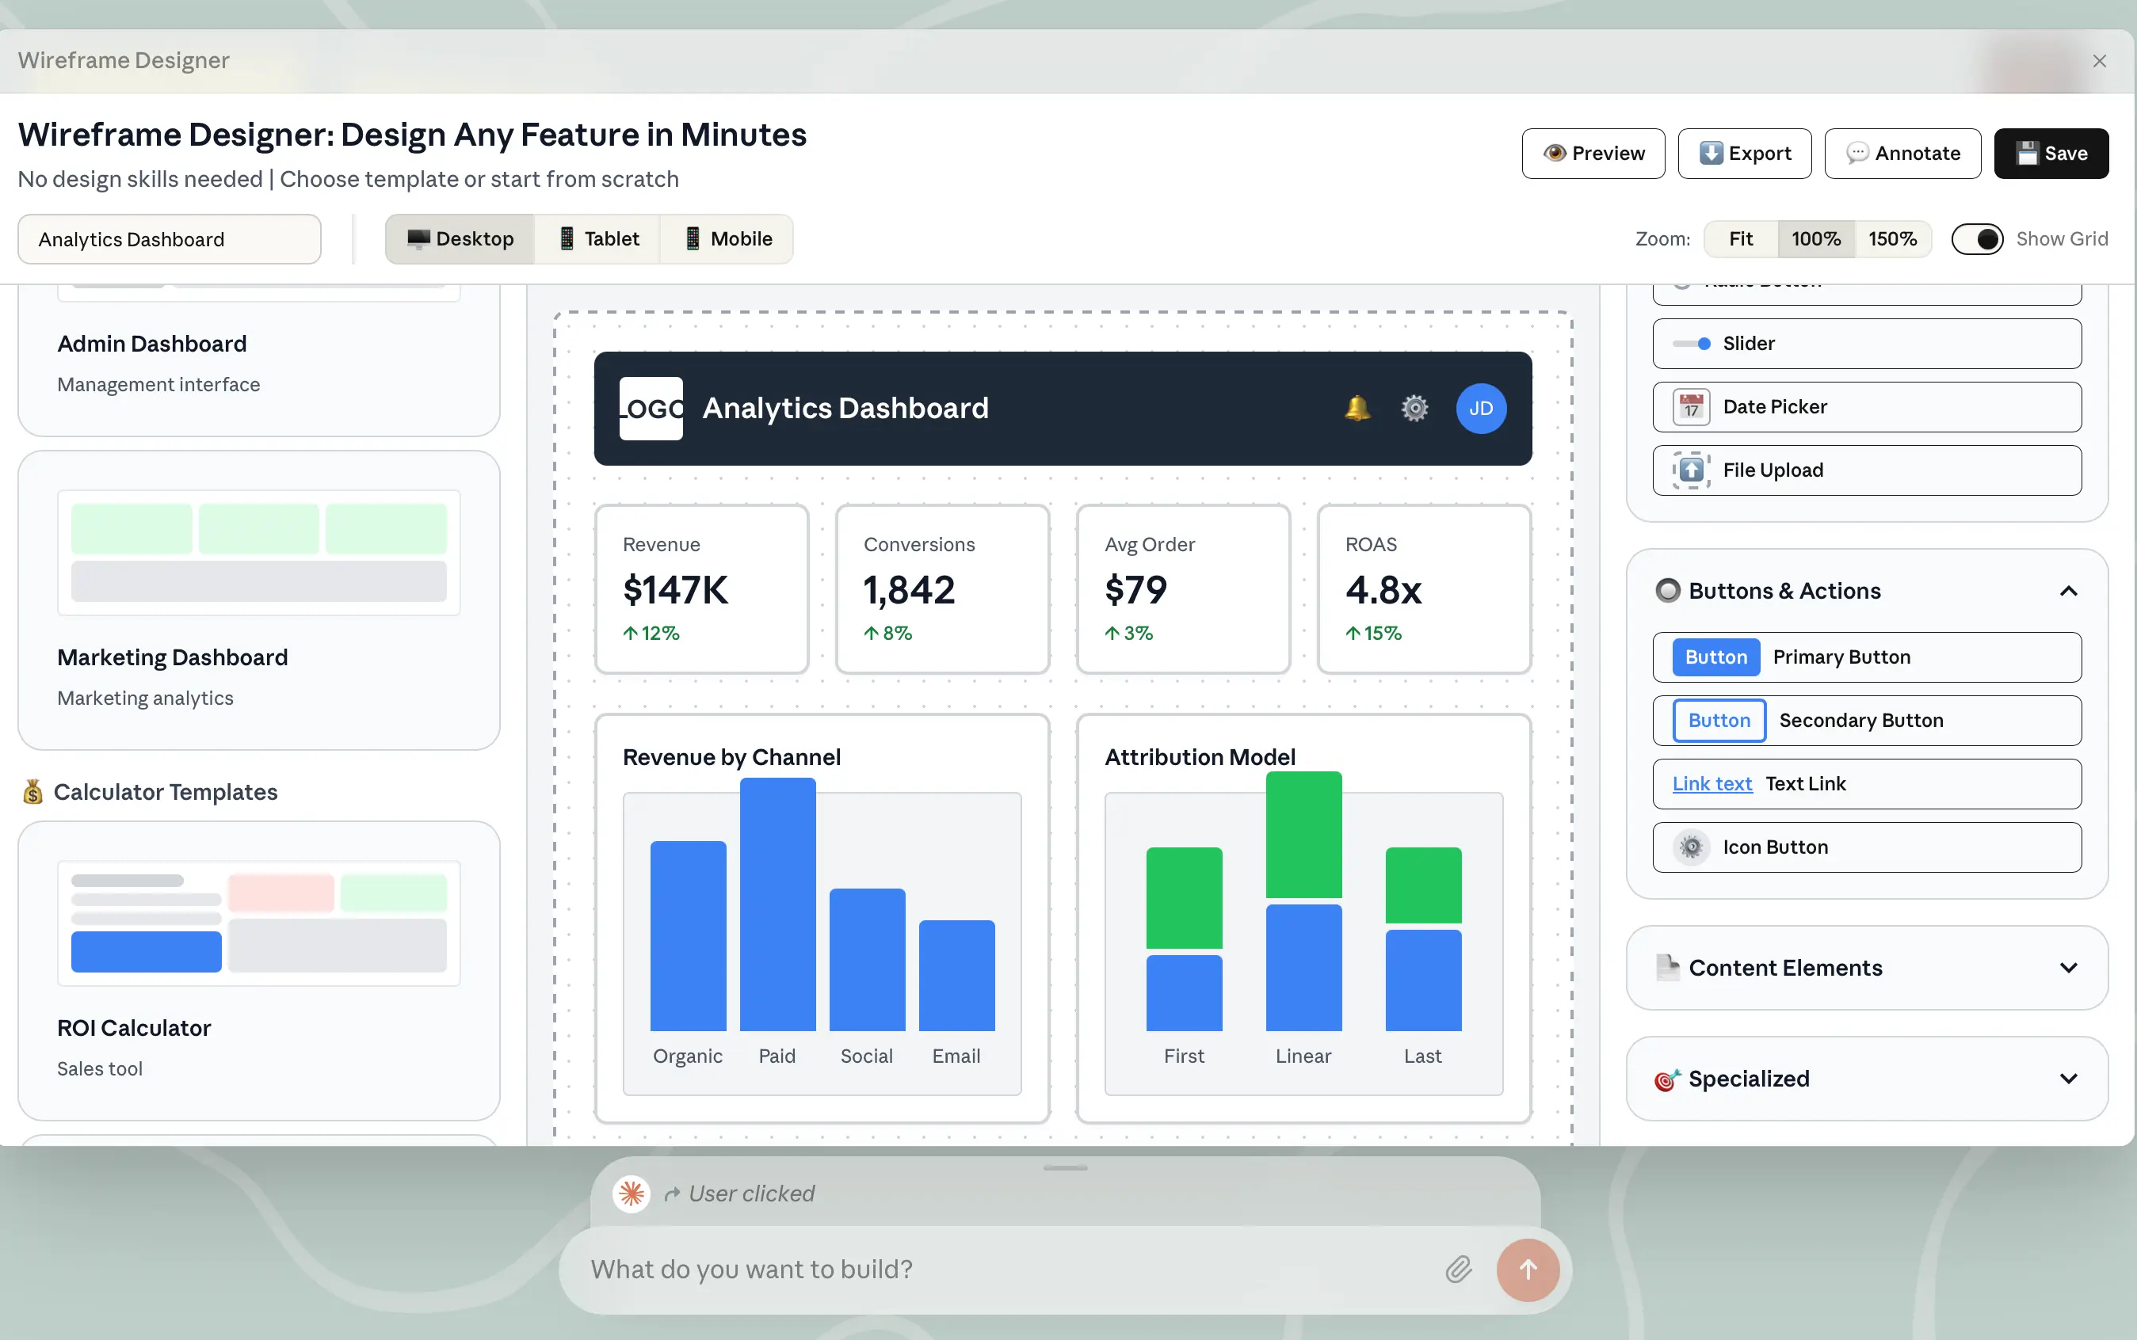
Task: Expand the Content Elements section
Action: tap(2068, 968)
